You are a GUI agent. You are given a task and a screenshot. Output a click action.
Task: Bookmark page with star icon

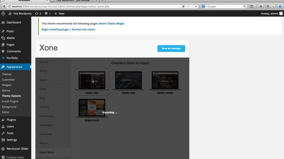point(188,7)
